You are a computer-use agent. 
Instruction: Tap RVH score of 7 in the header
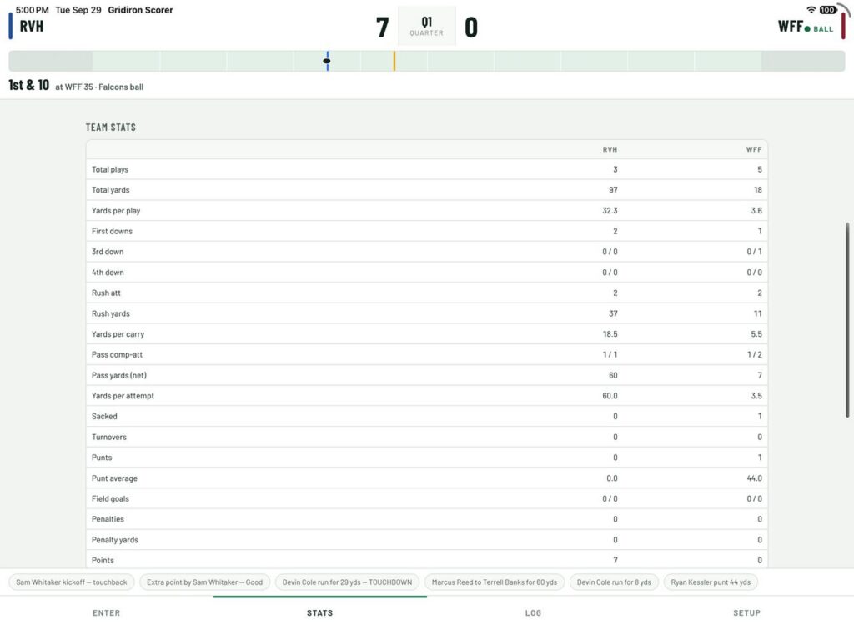pos(382,27)
